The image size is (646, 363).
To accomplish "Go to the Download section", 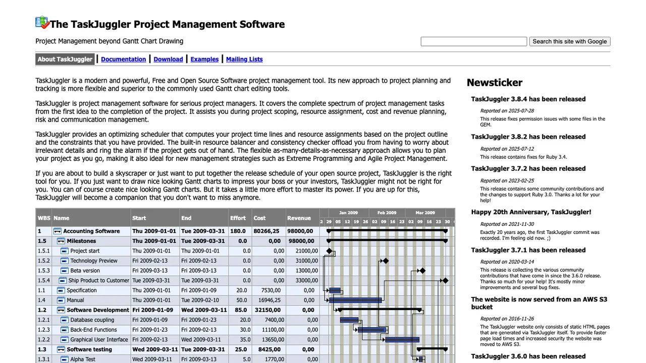I will pos(168,59).
